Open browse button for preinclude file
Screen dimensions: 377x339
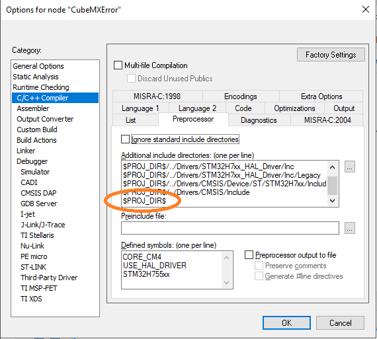coord(350,228)
